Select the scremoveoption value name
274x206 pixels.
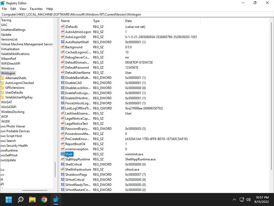[77, 149]
